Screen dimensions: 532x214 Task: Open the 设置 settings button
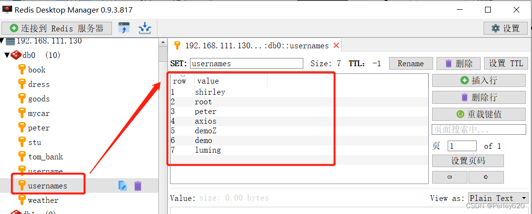click(x=505, y=29)
